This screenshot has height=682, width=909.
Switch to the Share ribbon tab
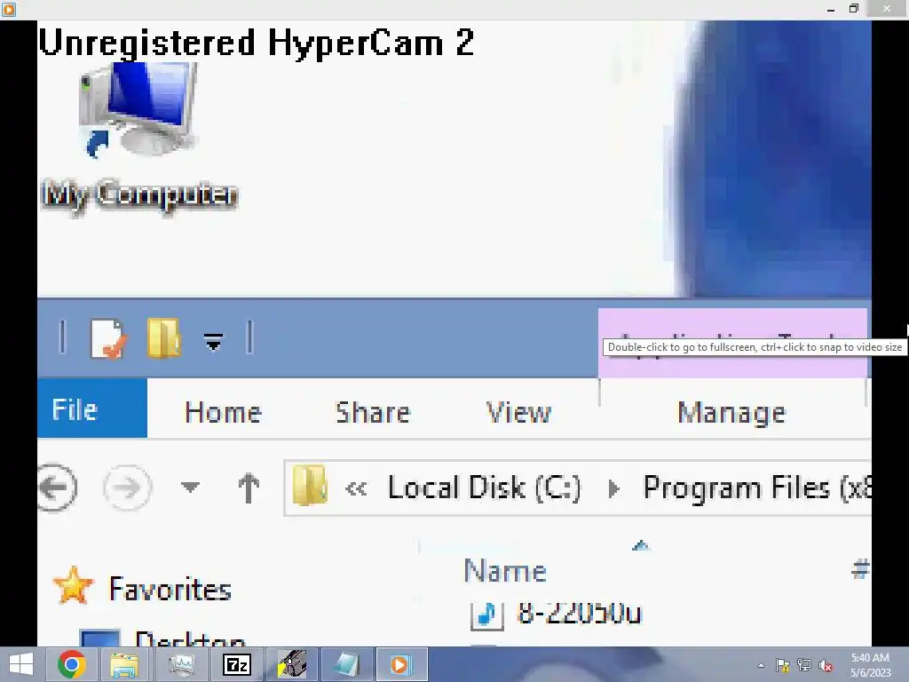pos(373,412)
